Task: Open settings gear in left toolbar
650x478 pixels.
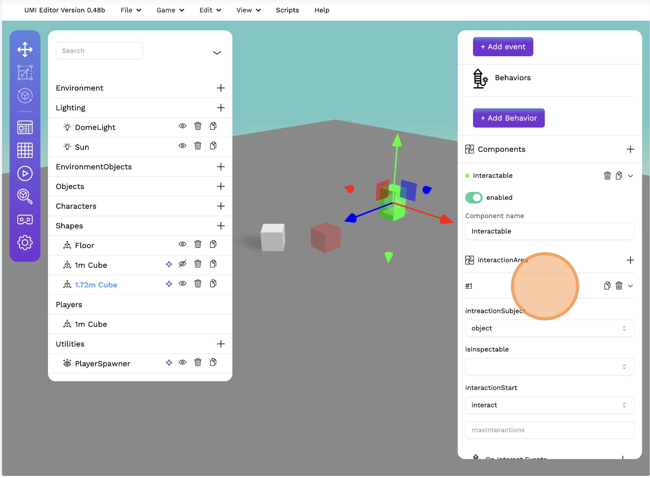Action: 25,242
